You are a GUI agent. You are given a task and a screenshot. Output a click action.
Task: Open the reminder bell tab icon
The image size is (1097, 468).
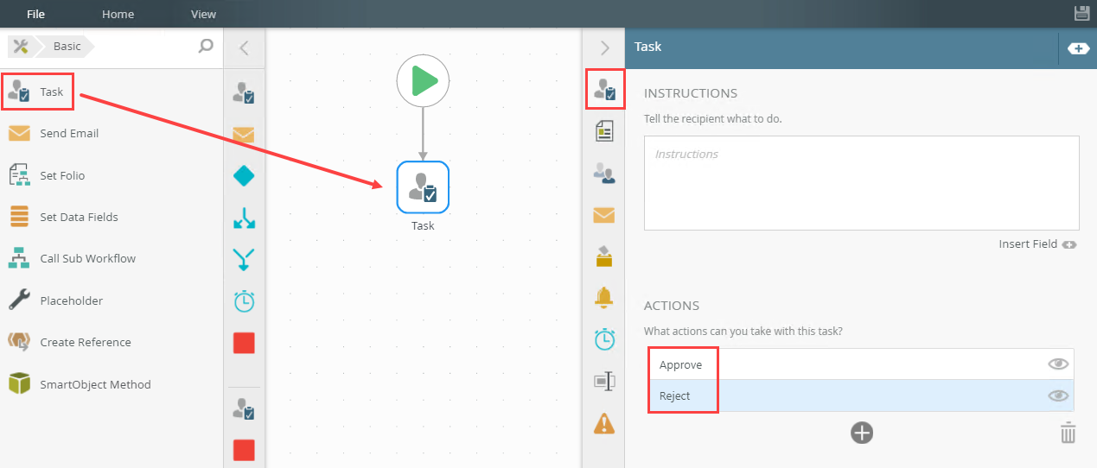(604, 297)
